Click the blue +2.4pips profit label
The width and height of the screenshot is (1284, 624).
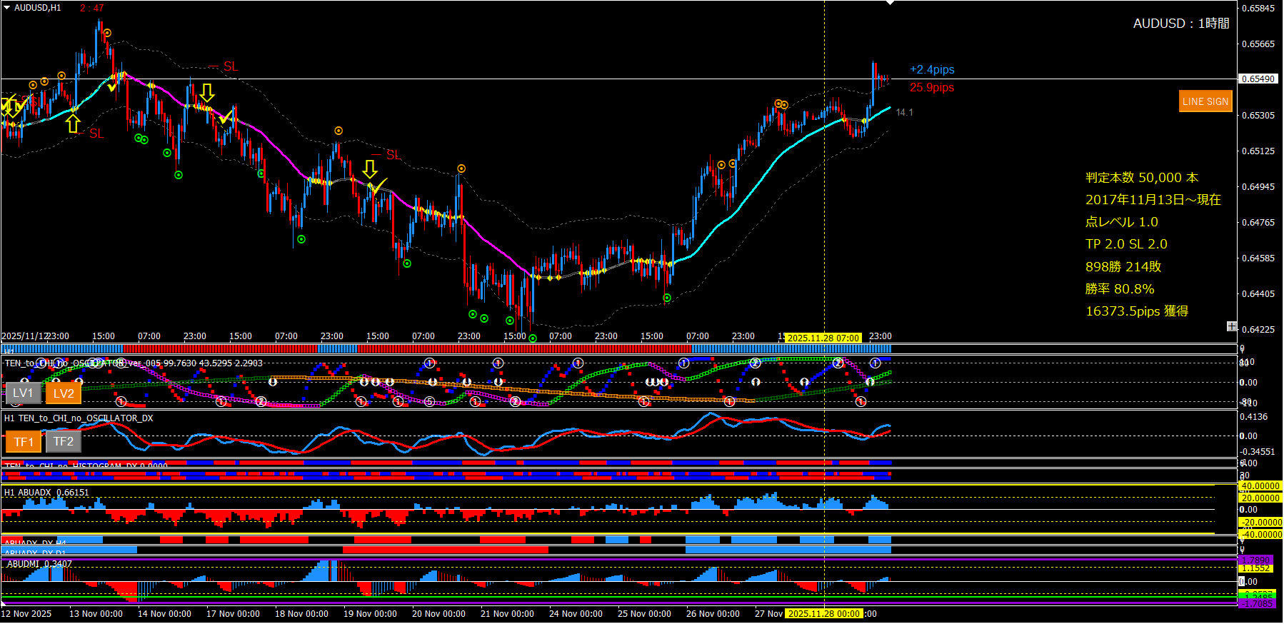pos(932,69)
